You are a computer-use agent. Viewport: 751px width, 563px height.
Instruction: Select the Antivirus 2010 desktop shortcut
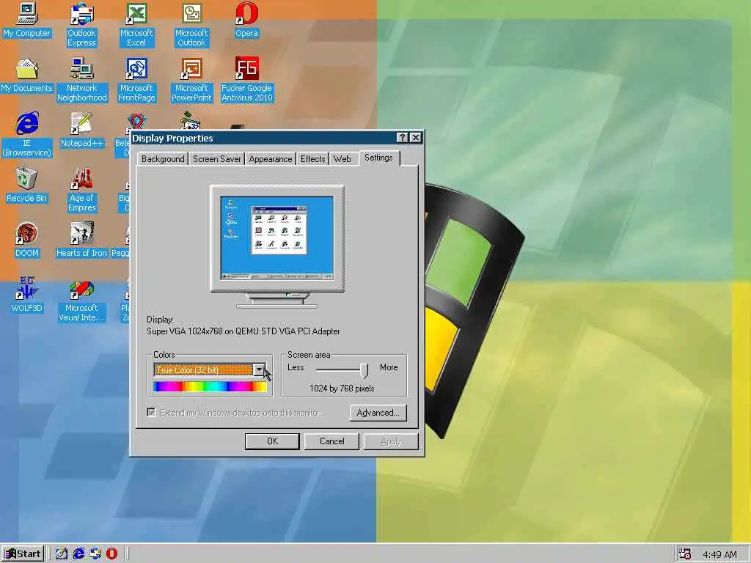coord(246,80)
